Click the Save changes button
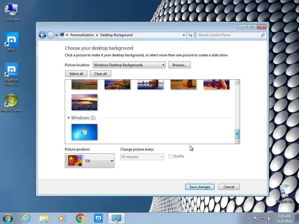This screenshot has width=299, height=224. (200, 187)
